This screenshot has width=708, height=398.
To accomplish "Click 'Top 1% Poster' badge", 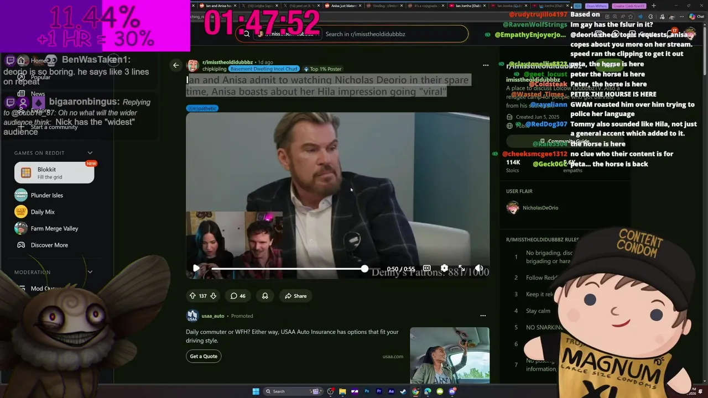I will coord(322,69).
